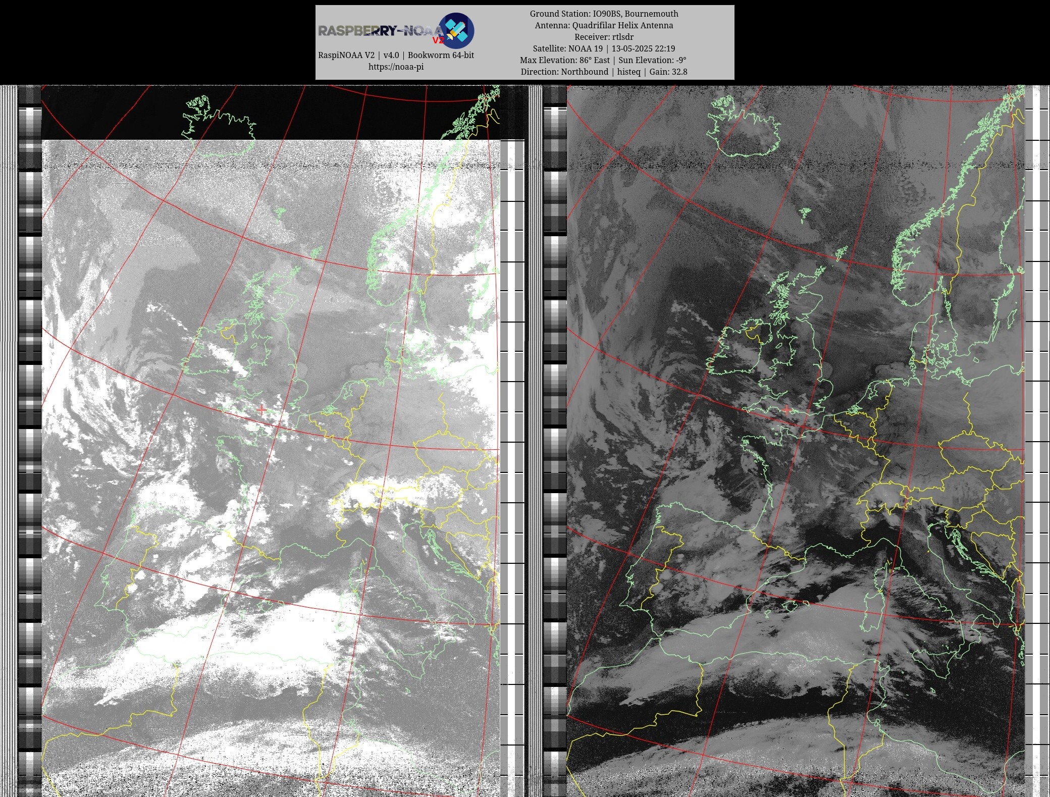Click the 'Receiver: rtlsdr' line
Viewport: 1050px width, 797px height.
pos(604,37)
